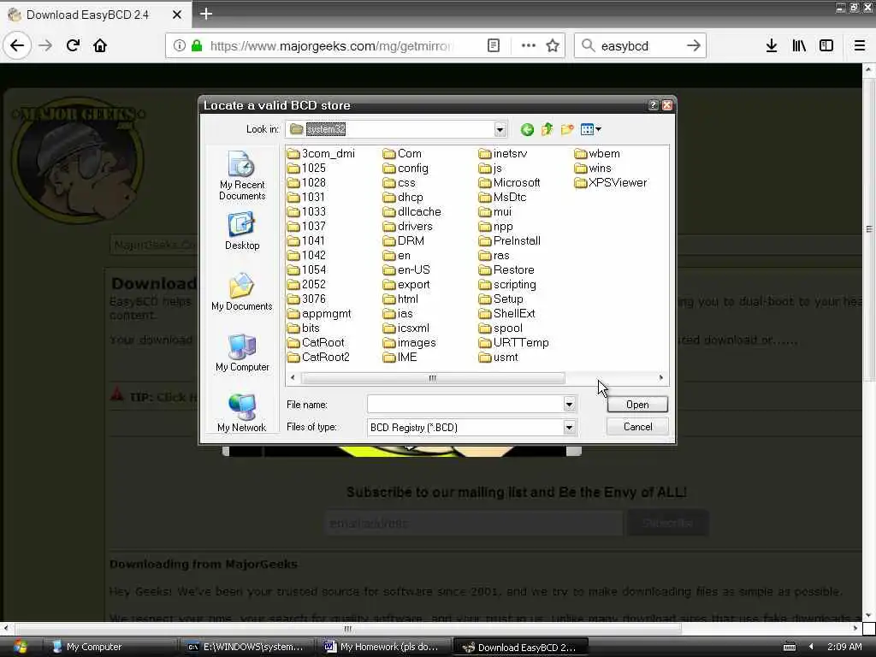Go to last folder visited in dialog

pos(527,130)
